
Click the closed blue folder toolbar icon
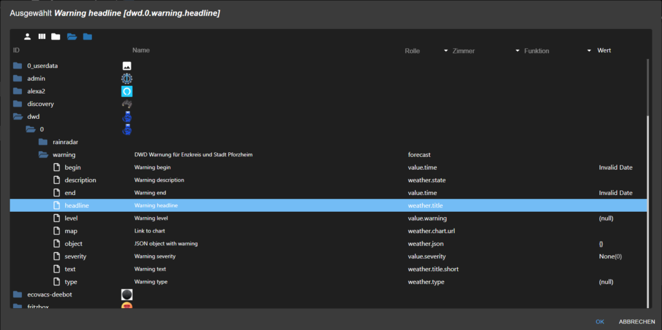(x=87, y=36)
